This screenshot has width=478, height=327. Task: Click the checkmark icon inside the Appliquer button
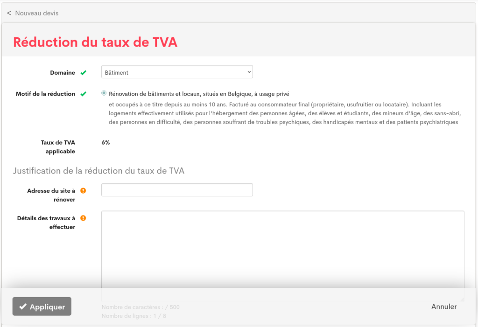click(x=22, y=307)
